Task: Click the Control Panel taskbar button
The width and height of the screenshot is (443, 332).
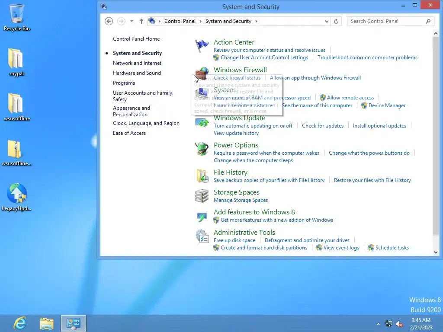Action: 74,323
